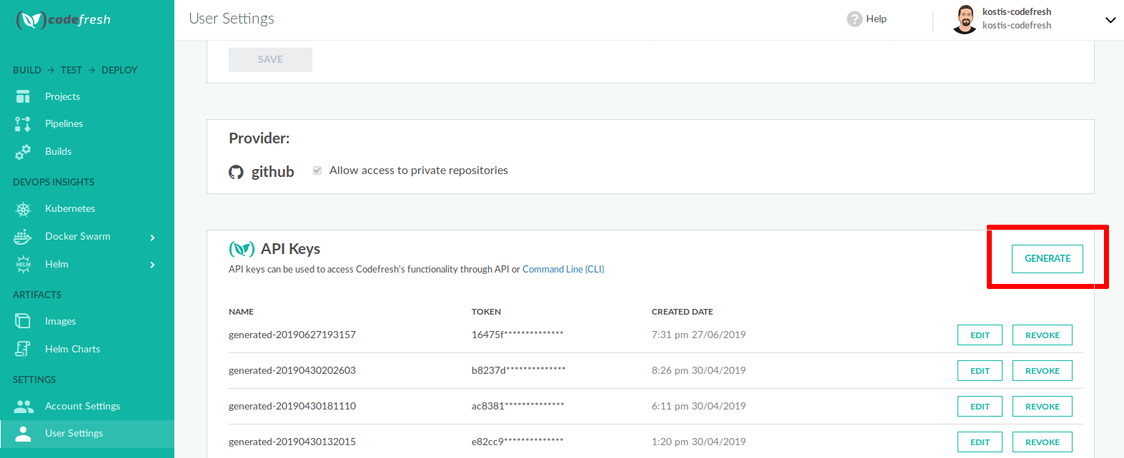Click the Helm Charts icon
The height and width of the screenshot is (458, 1124).
pos(23,349)
